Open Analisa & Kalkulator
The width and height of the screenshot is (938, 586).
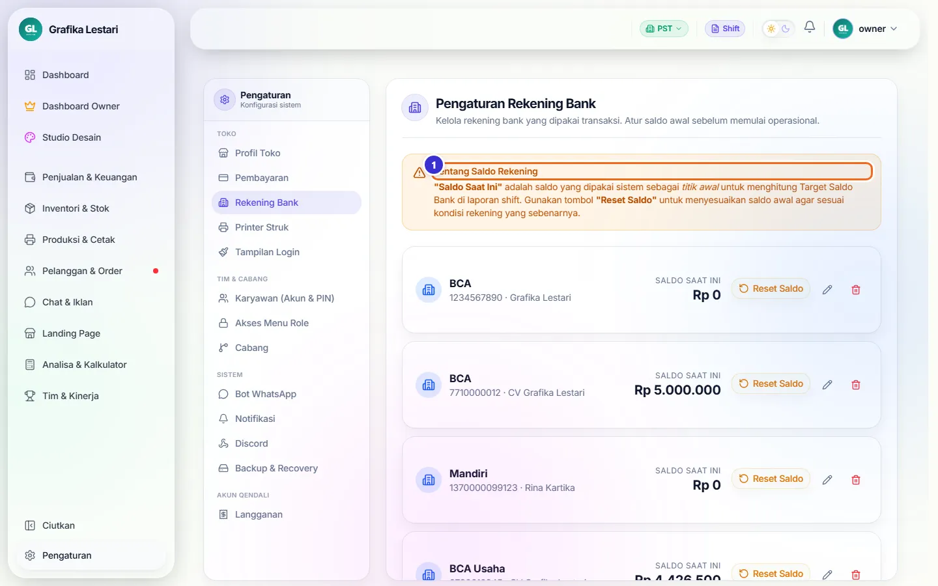pos(91,365)
